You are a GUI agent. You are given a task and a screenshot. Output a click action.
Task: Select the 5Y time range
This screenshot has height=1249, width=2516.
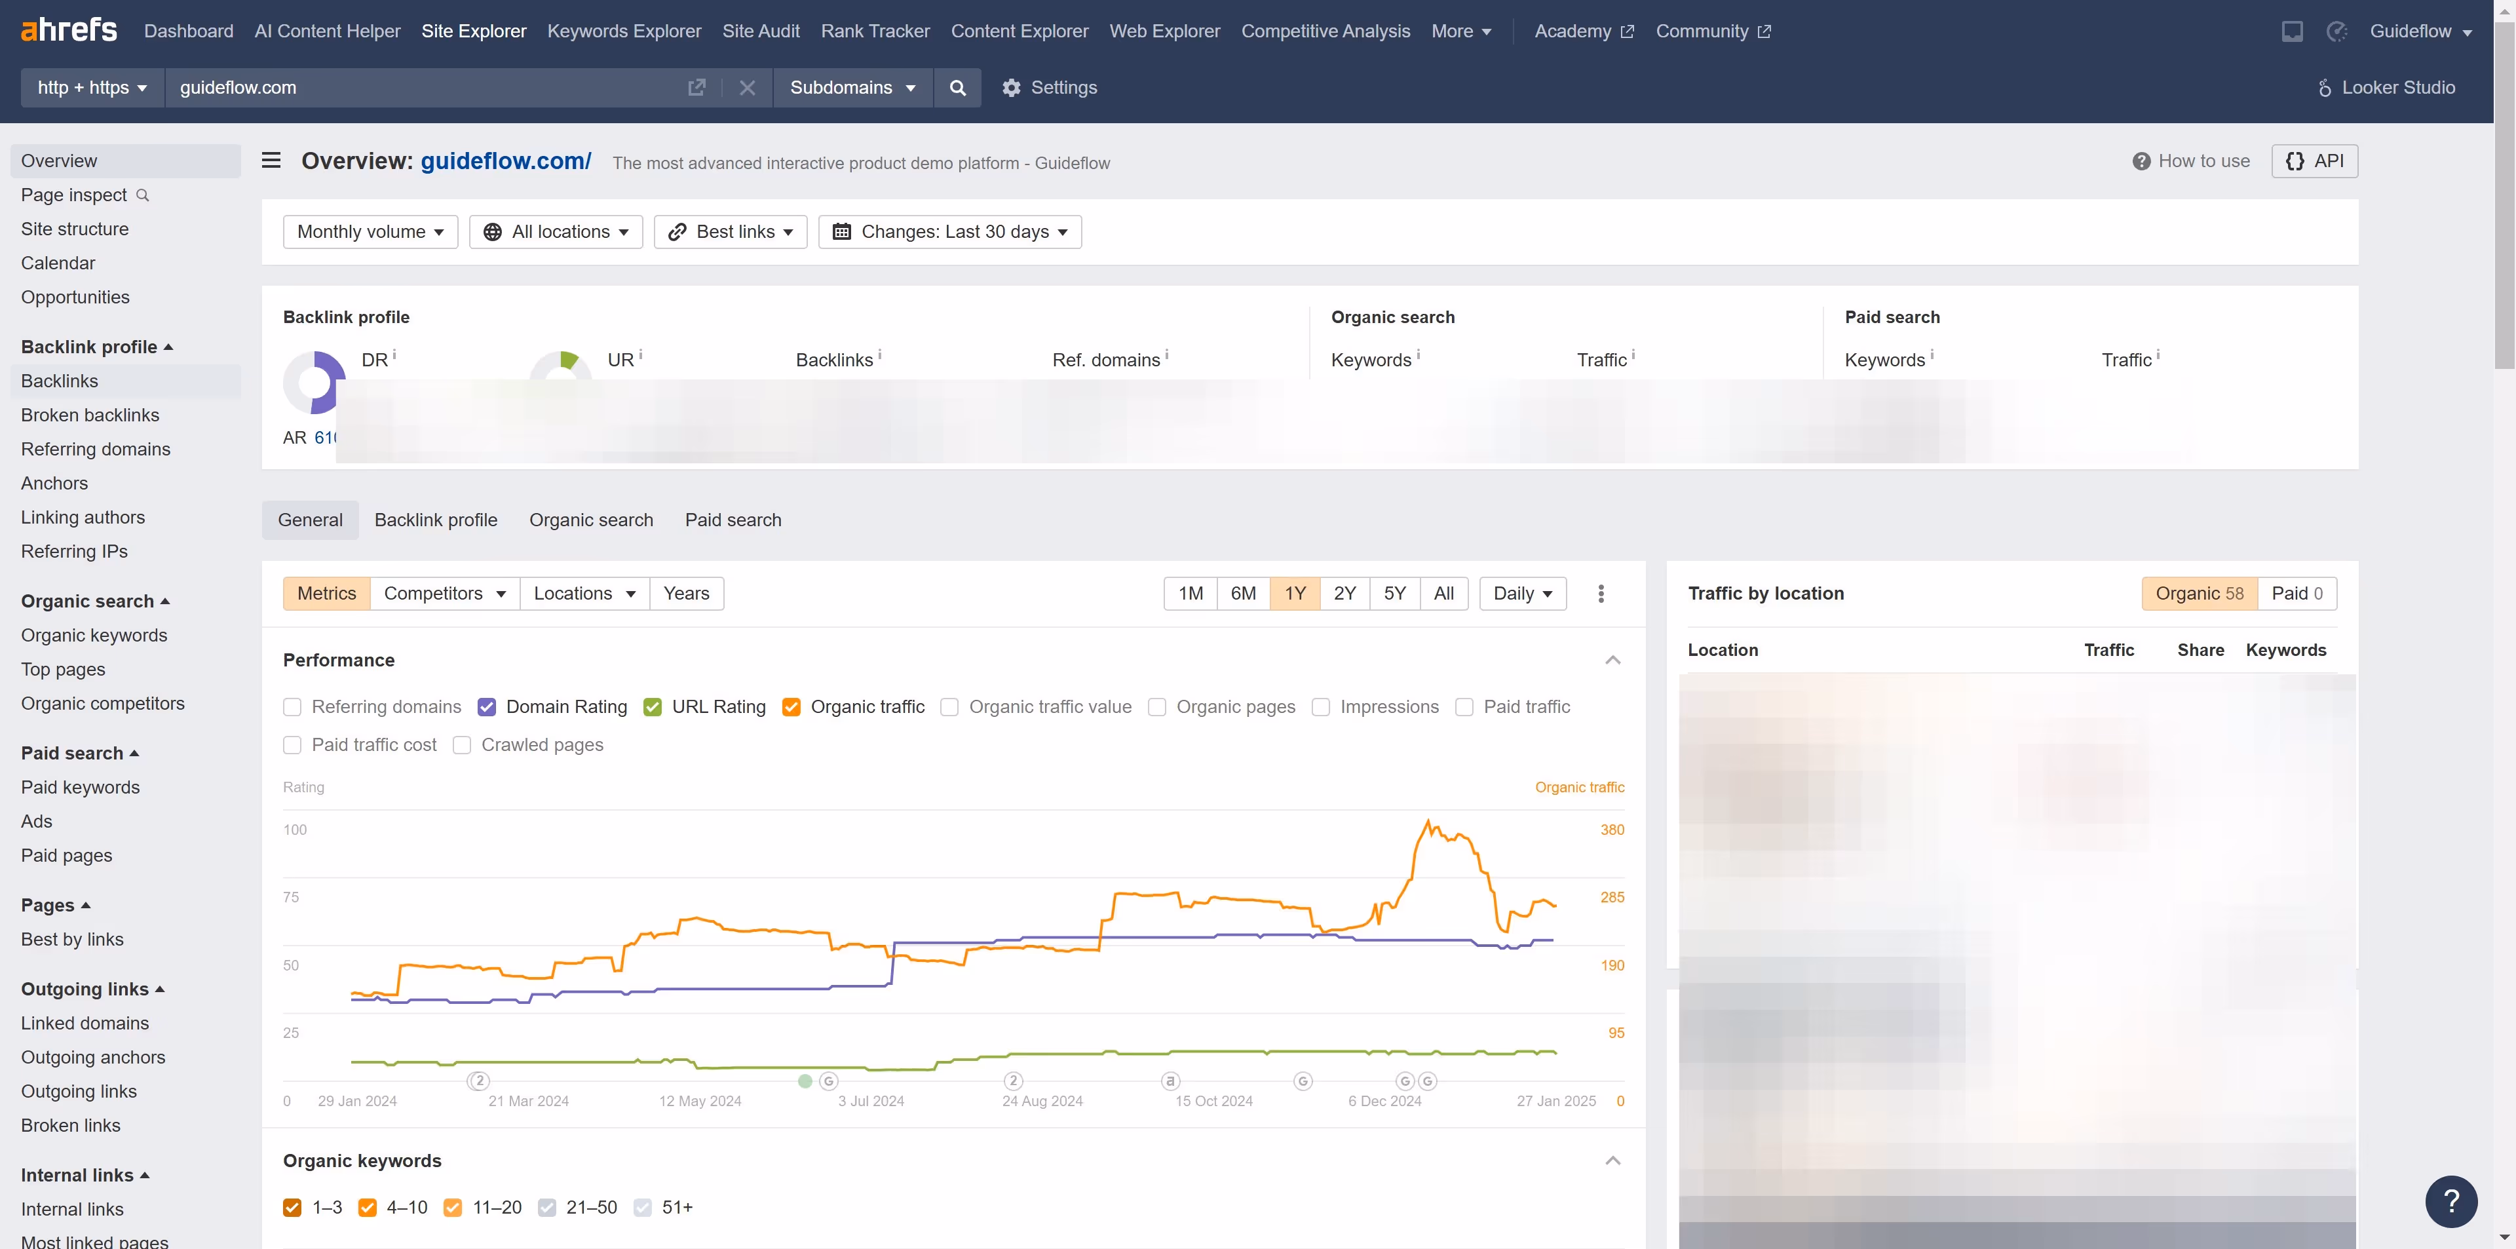coord(1395,593)
